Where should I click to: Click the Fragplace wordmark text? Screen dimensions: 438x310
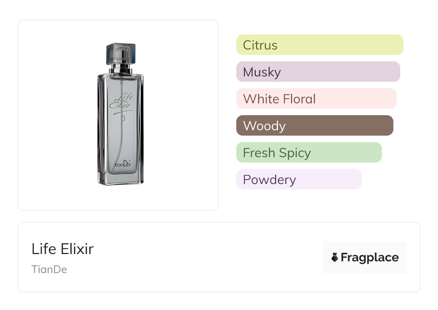(370, 258)
